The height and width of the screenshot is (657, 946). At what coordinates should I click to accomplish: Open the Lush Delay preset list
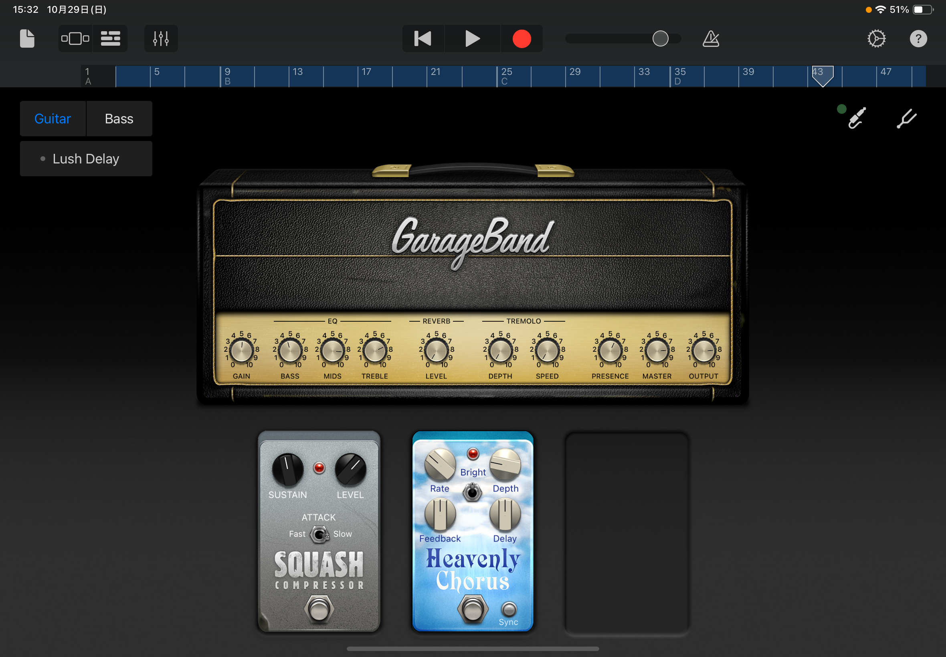pyautogui.click(x=86, y=159)
